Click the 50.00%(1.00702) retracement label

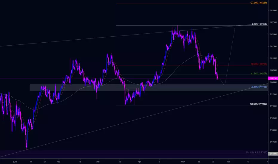point(259,64)
